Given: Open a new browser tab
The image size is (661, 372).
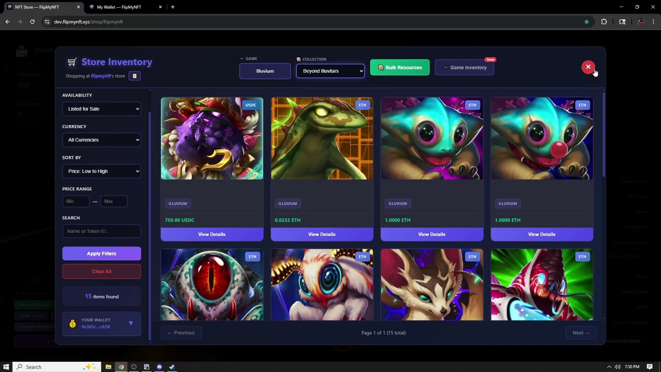Looking at the screenshot, I should pos(172,7).
